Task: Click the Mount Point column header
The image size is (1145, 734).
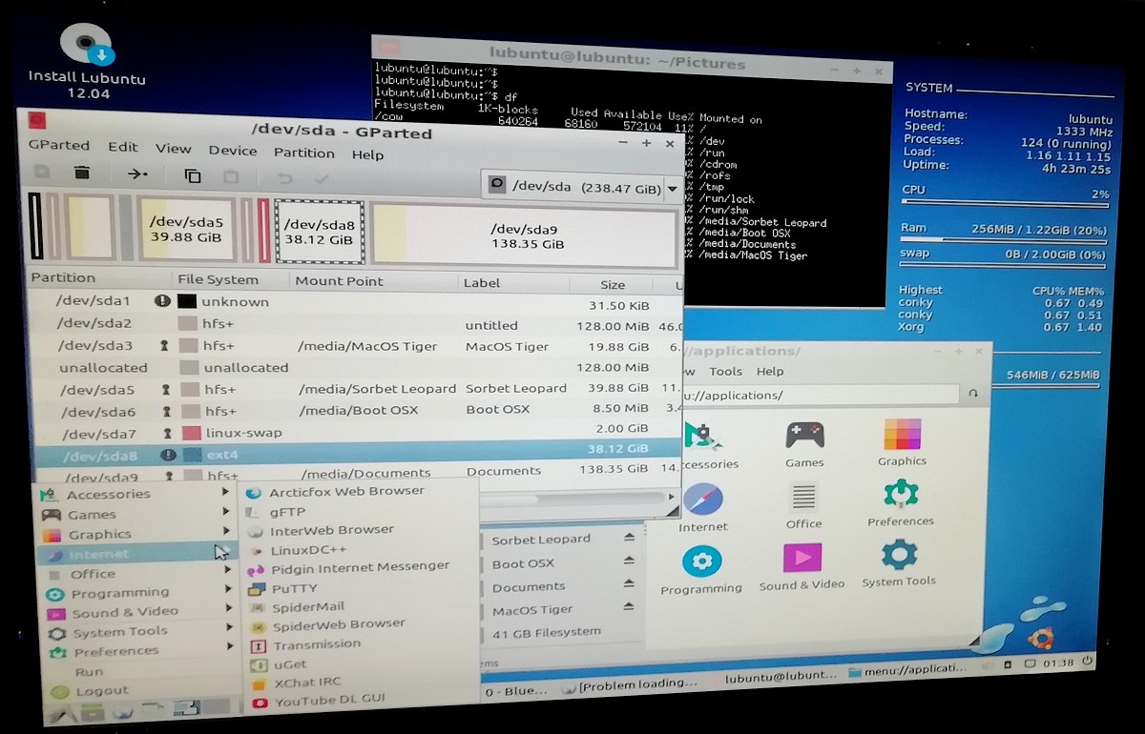Action: click(x=339, y=281)
